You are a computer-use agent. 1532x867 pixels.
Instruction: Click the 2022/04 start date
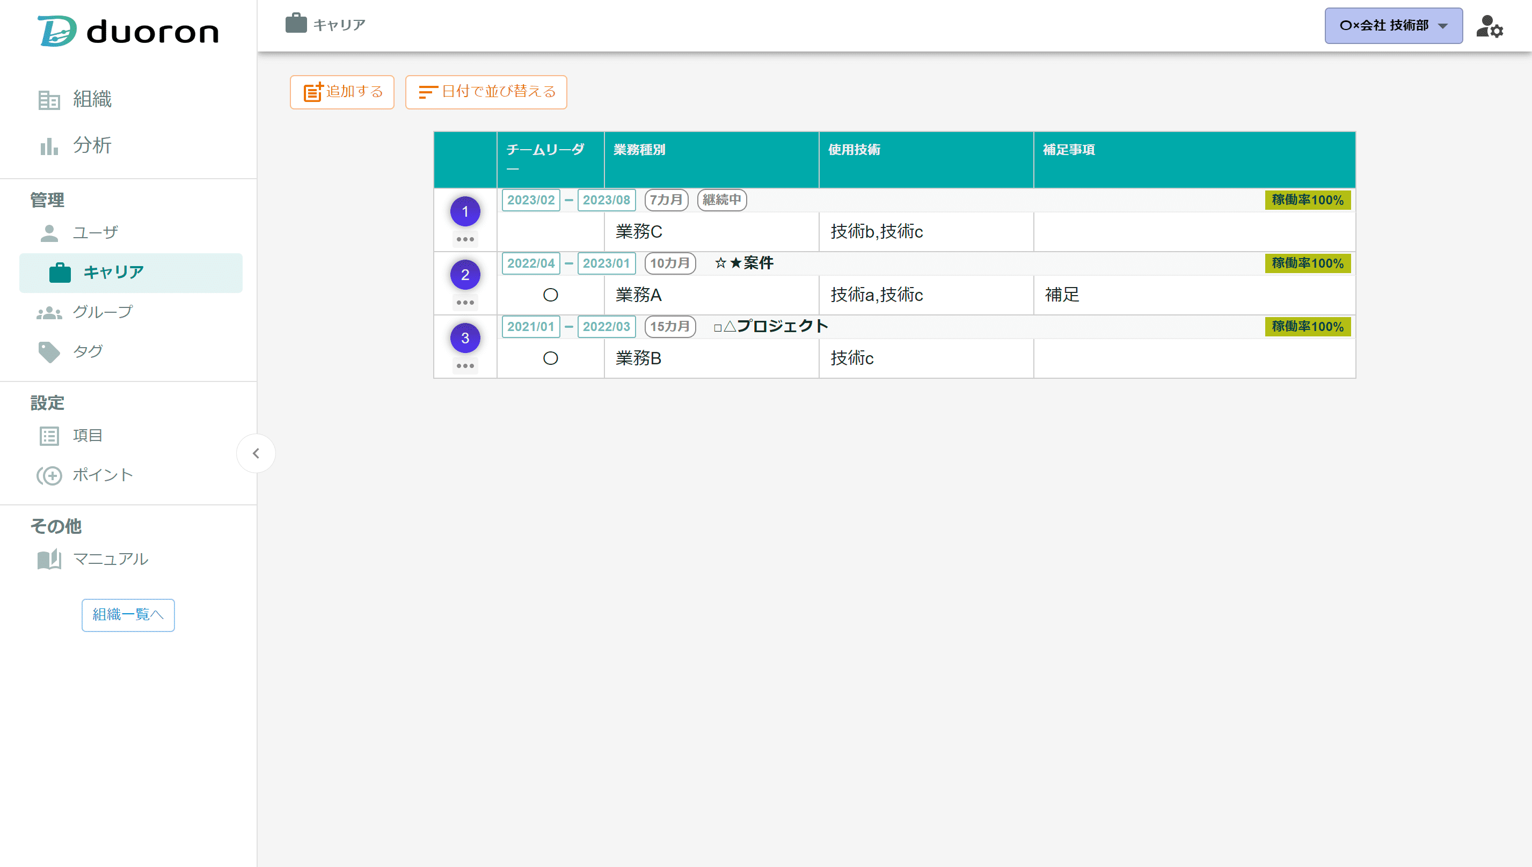tap(531, 263)
